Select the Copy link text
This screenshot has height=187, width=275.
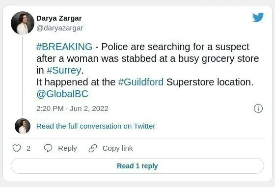(x=117, y=148)
